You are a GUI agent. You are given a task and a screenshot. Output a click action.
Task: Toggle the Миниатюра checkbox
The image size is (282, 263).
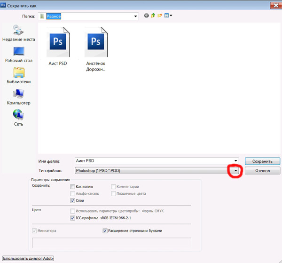(34, 231)
